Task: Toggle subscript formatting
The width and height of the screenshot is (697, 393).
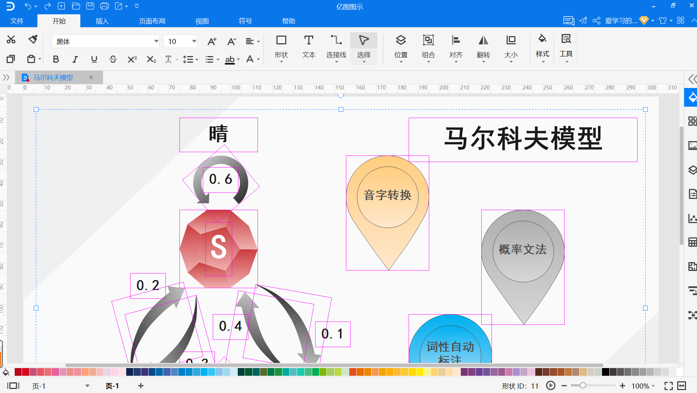Action: tap(151, 59)
